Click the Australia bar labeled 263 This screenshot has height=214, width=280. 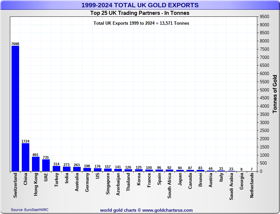[x=77, y=169]
